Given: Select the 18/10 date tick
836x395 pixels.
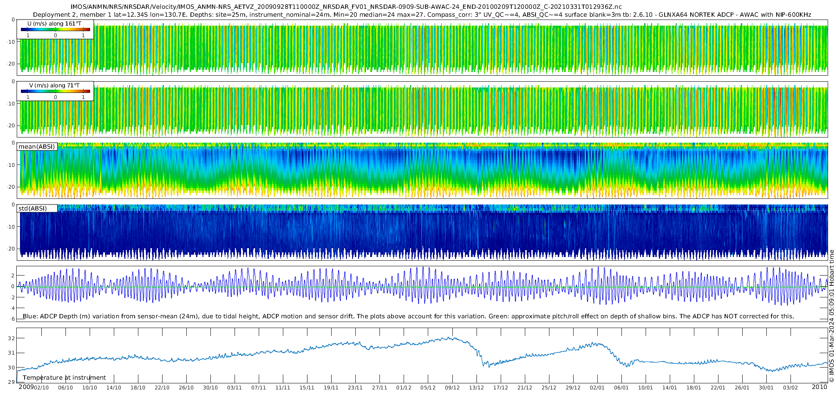Looking at the screenshot, I should 138,388.
